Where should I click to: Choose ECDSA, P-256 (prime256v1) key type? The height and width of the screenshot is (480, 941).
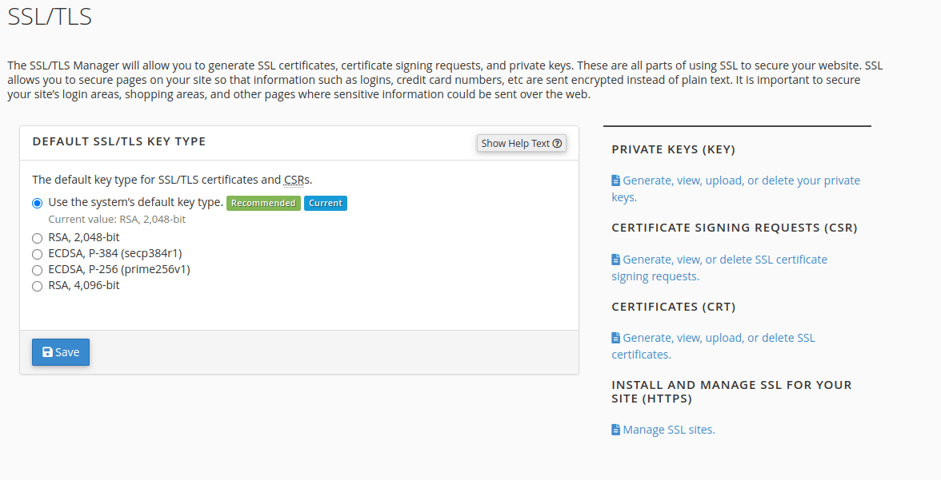click(37, 269)
